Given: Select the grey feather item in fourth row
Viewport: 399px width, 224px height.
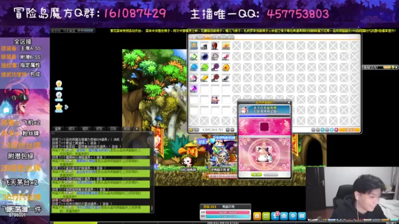Looking at the screenshot, I should click(226, 78).
